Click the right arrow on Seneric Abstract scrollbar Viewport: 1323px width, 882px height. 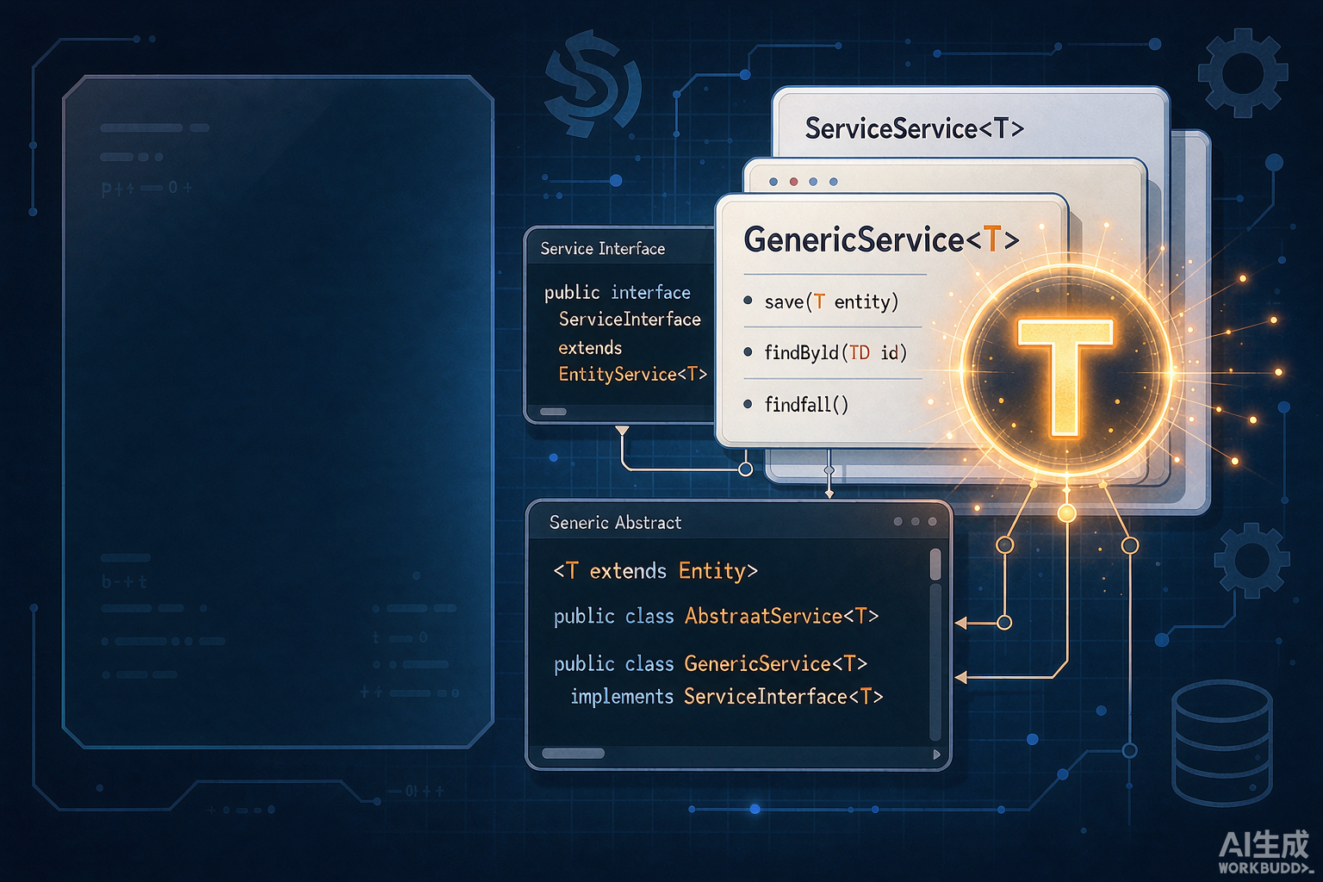tap(937, 755)
